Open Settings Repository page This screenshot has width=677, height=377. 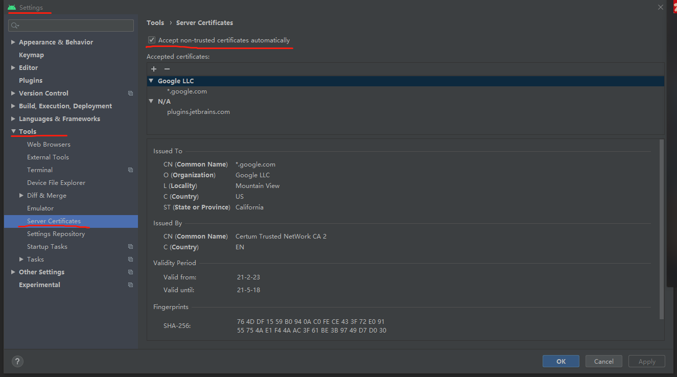(x=56, y=234)
